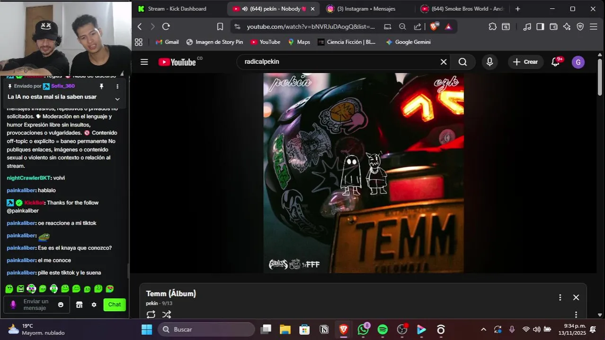This screenshot has width=605, height=340.
Task: Open Spotify from the taskbar
Action: click(383, 330)
